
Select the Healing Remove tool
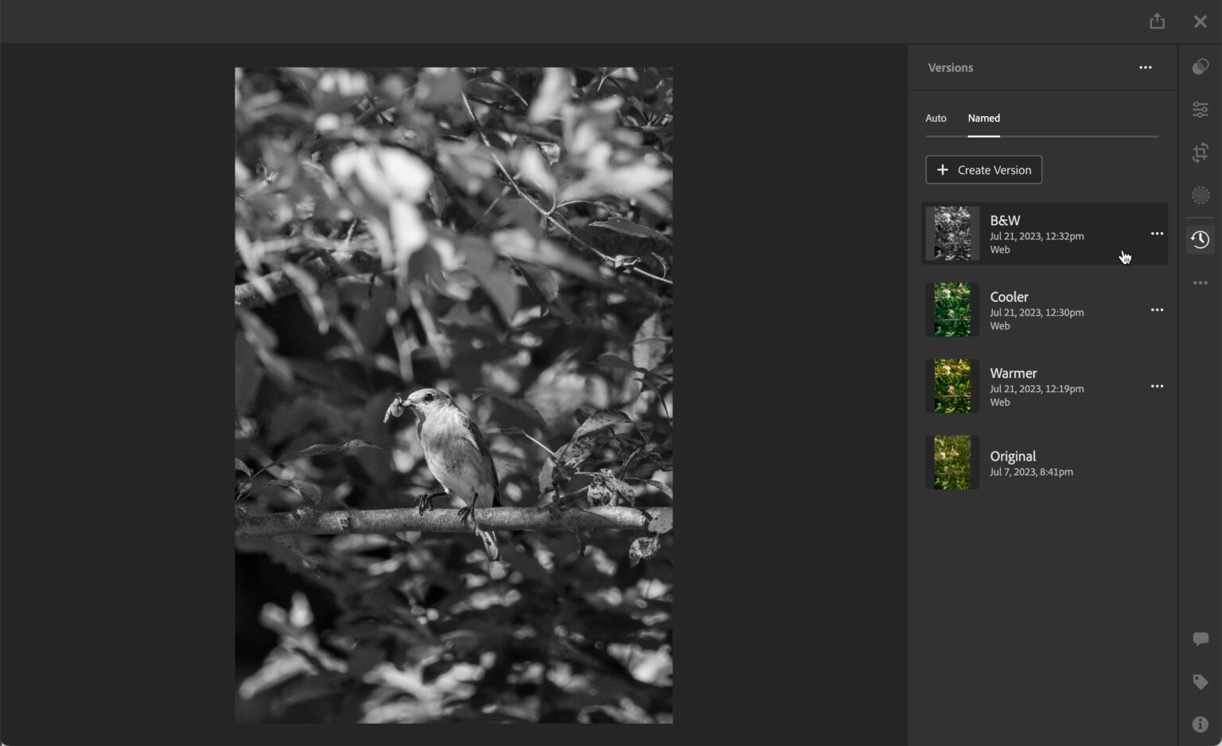(1201, 195)
